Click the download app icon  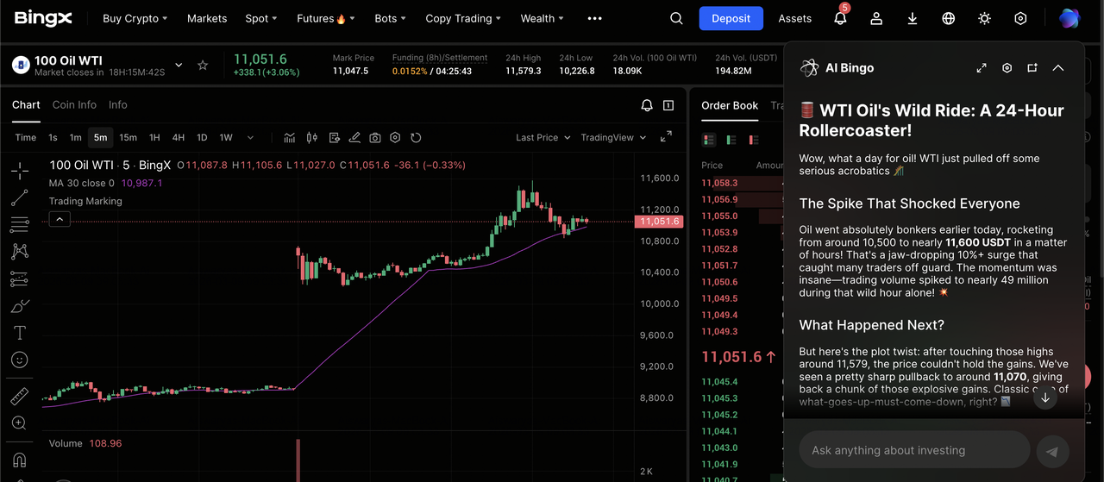click(913, 18)
